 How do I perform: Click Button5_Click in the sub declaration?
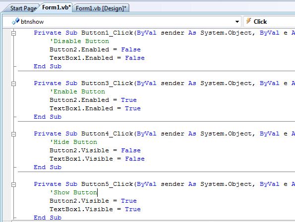(x=107, y=184)
